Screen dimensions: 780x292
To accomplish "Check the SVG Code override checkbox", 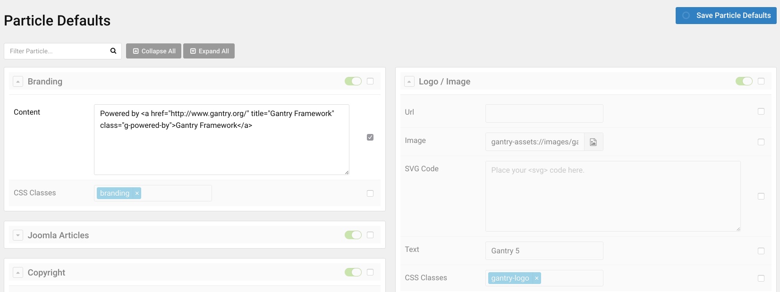I will [761, 196].
